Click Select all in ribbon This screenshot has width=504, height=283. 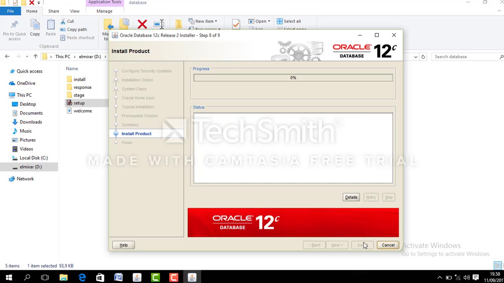(x=289, y=21)
